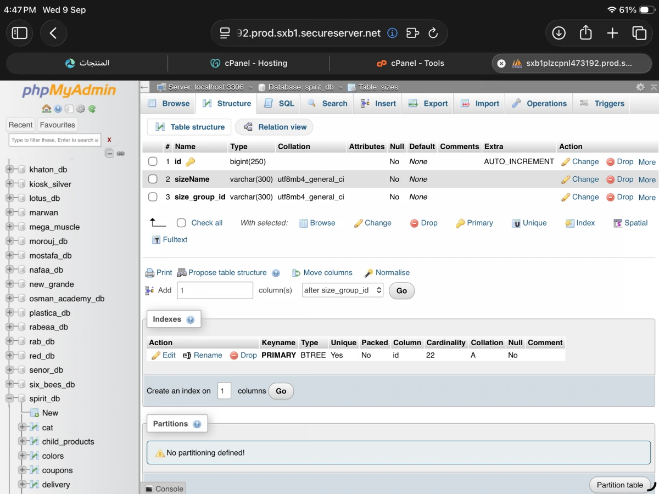Add a new Safari tab
This screenshot has width=659, height=494.
point(612,33)
